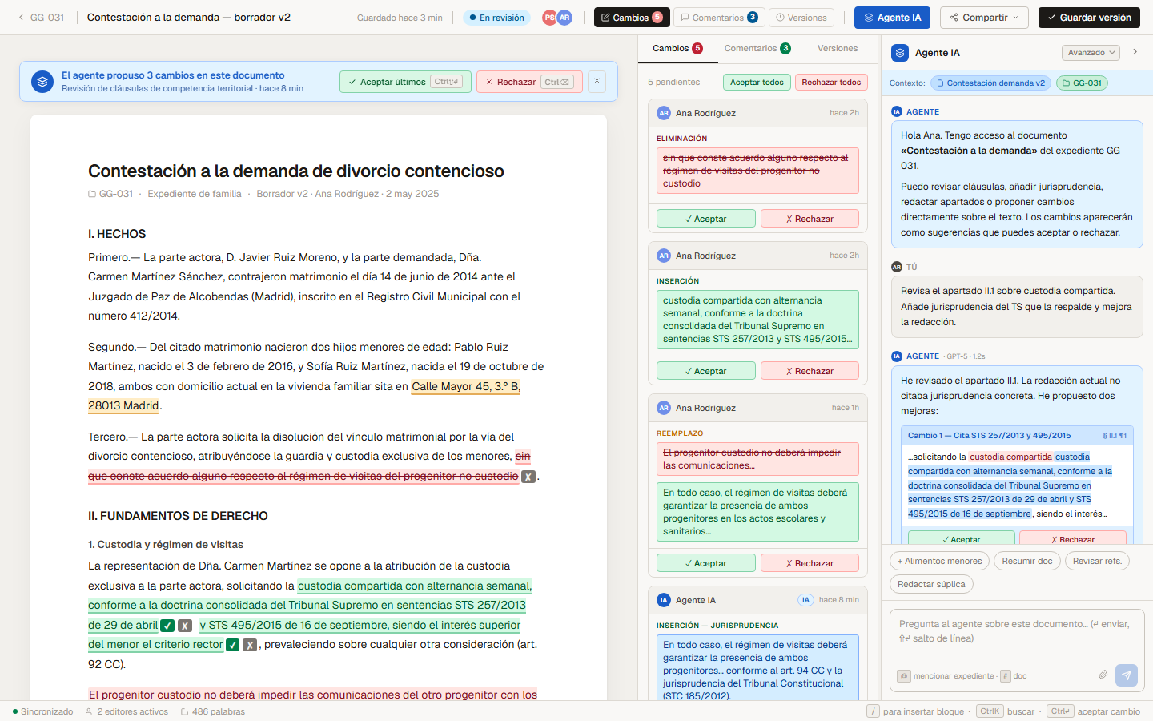The image size is (1153, 721).
Task: Click Aceptar últimos in the banner
Action: [405, 82]
